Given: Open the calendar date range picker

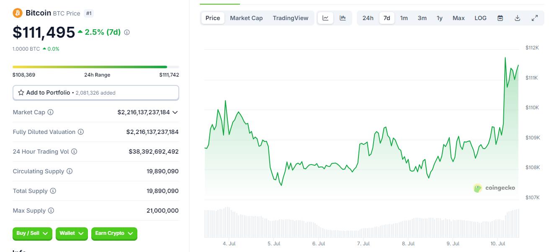Looking at the screenshot, I should point(500,18).
